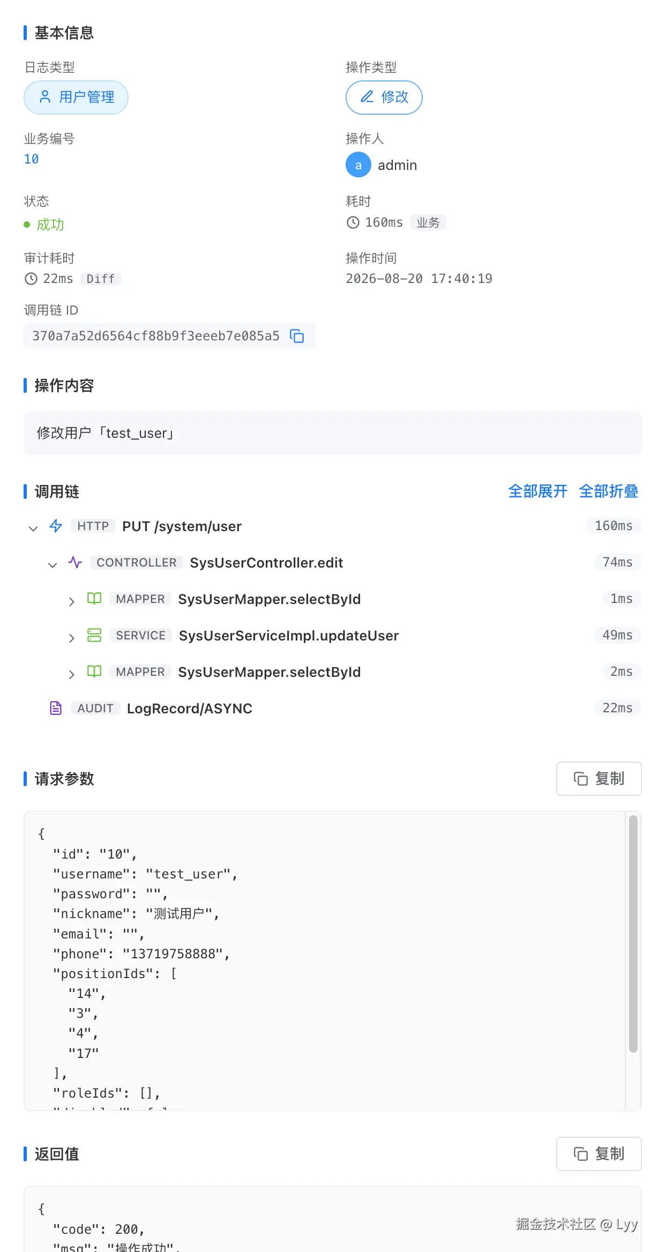Copy the request parameters (请求参数)

point(599,779)
